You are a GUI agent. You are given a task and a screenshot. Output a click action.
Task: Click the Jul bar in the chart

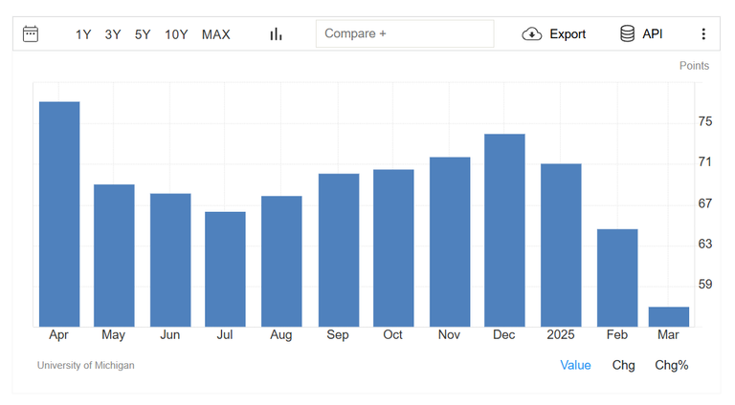226,269
